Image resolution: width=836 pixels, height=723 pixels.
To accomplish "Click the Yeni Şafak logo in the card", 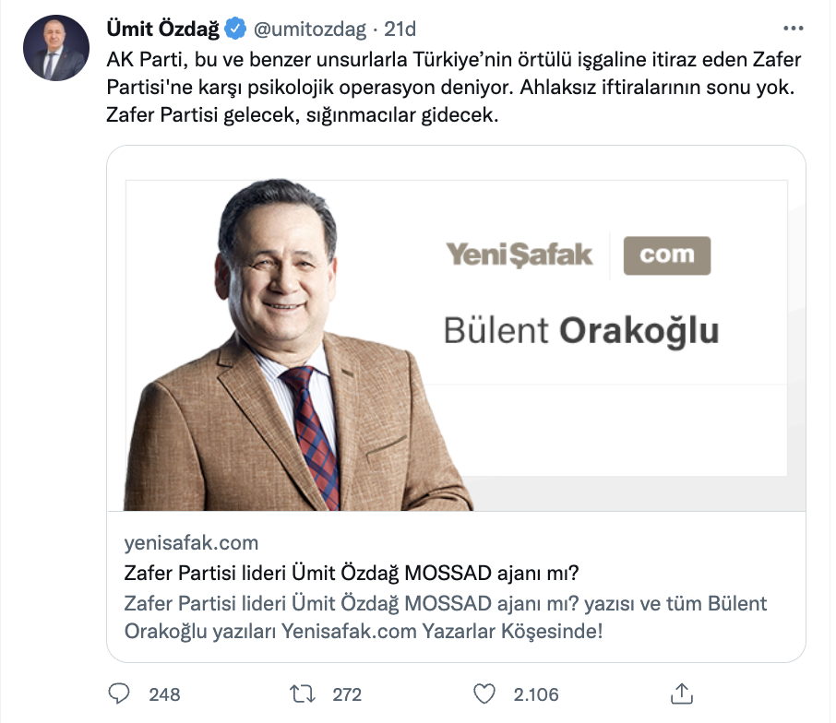I will point(520,255).
